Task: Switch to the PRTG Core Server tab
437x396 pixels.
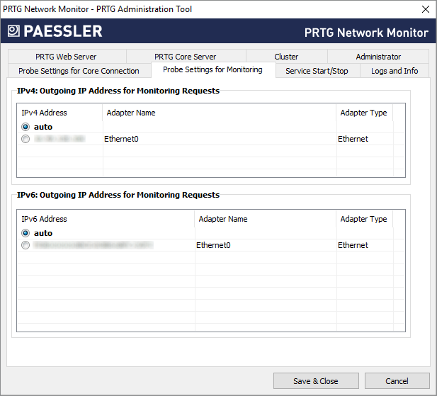Action: (186, 57)
